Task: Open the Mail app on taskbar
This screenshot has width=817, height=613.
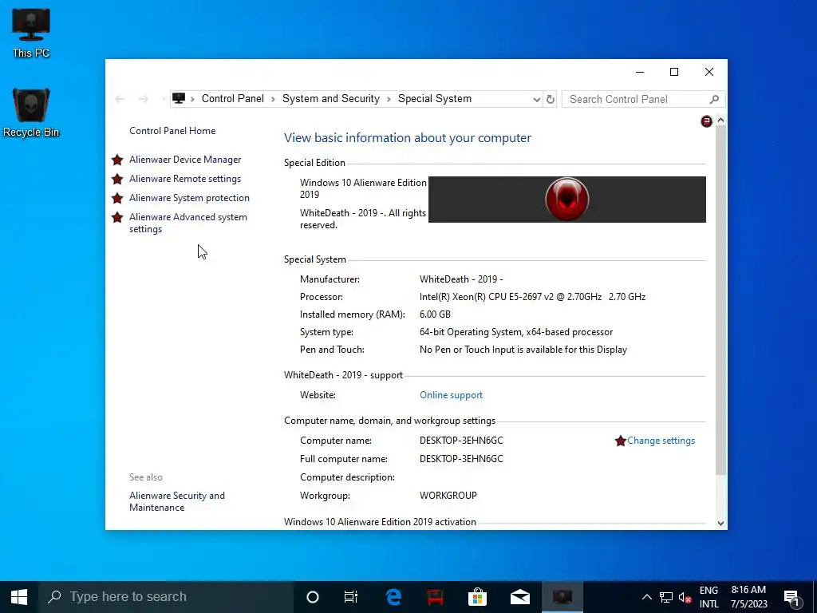Action: pyautogui.click(x=520, y=597)
